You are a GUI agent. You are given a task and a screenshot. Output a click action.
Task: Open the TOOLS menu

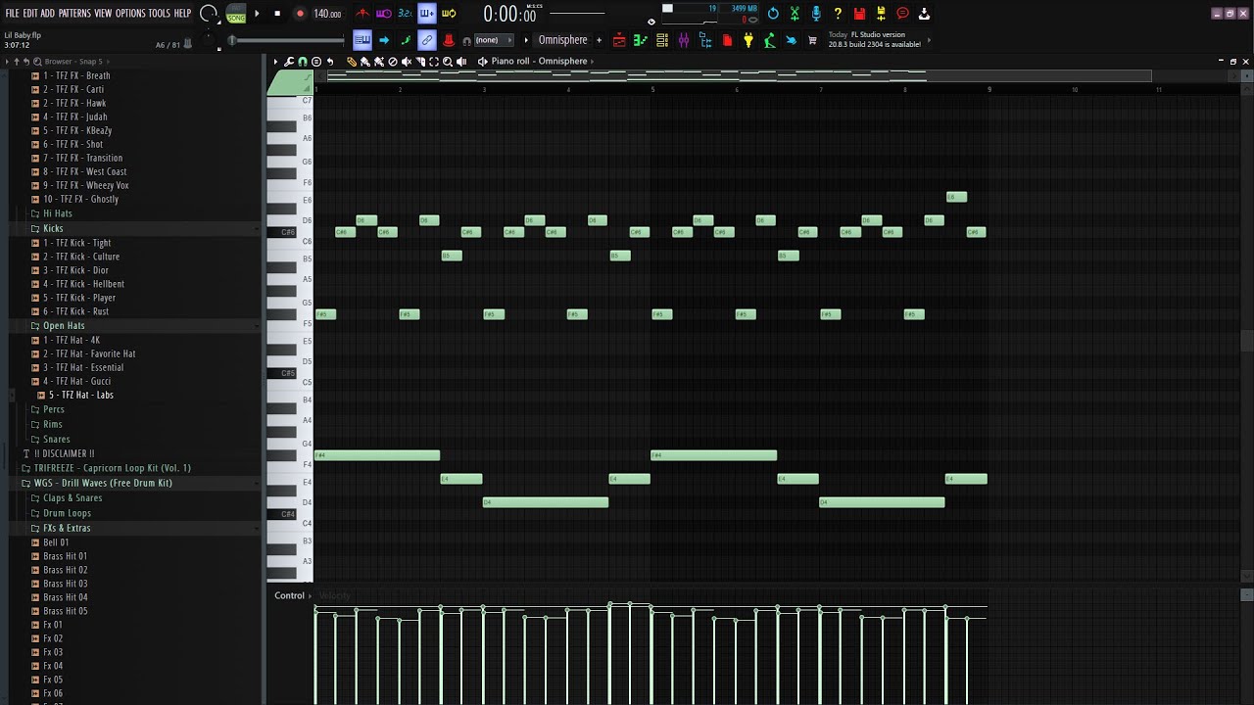pyautogui.click(x=160, y=14)
